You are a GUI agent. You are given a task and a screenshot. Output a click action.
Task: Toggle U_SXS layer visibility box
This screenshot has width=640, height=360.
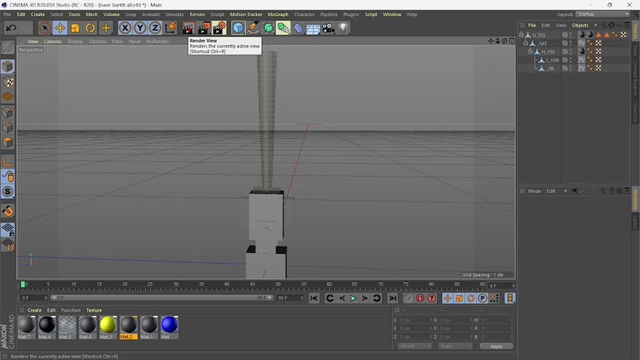pos(565,35)
